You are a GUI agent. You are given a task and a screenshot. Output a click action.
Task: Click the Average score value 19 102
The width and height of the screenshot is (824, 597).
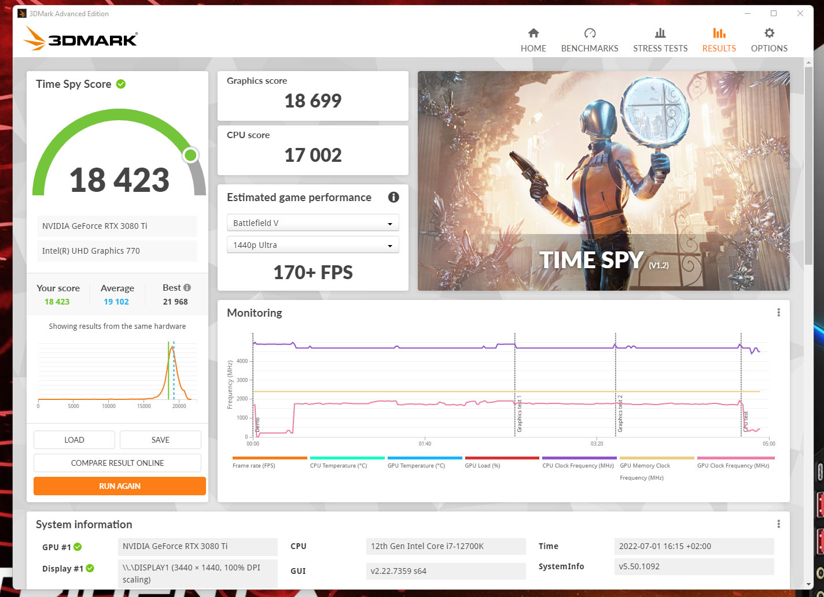[x=116, y=302]
